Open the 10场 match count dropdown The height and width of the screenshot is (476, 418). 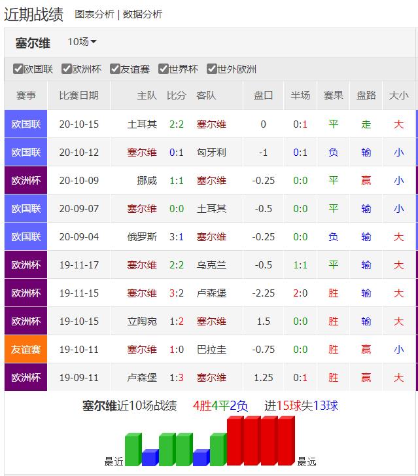pyautogui.click(x=82, y=42)
